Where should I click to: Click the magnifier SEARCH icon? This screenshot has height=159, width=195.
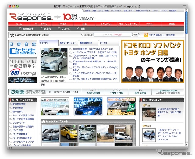coord(82,35)
